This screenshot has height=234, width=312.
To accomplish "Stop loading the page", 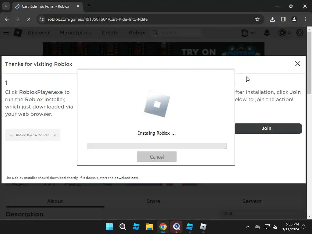I will point(28,19).
